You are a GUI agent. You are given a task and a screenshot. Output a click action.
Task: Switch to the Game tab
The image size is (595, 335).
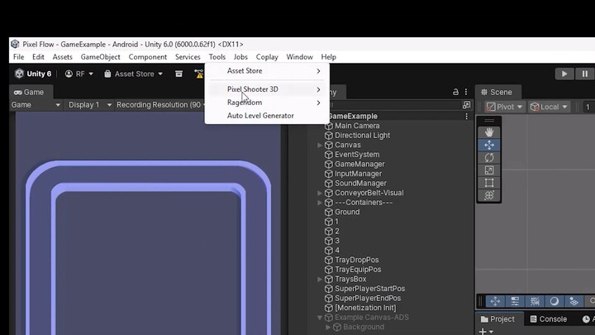[30, 93]
